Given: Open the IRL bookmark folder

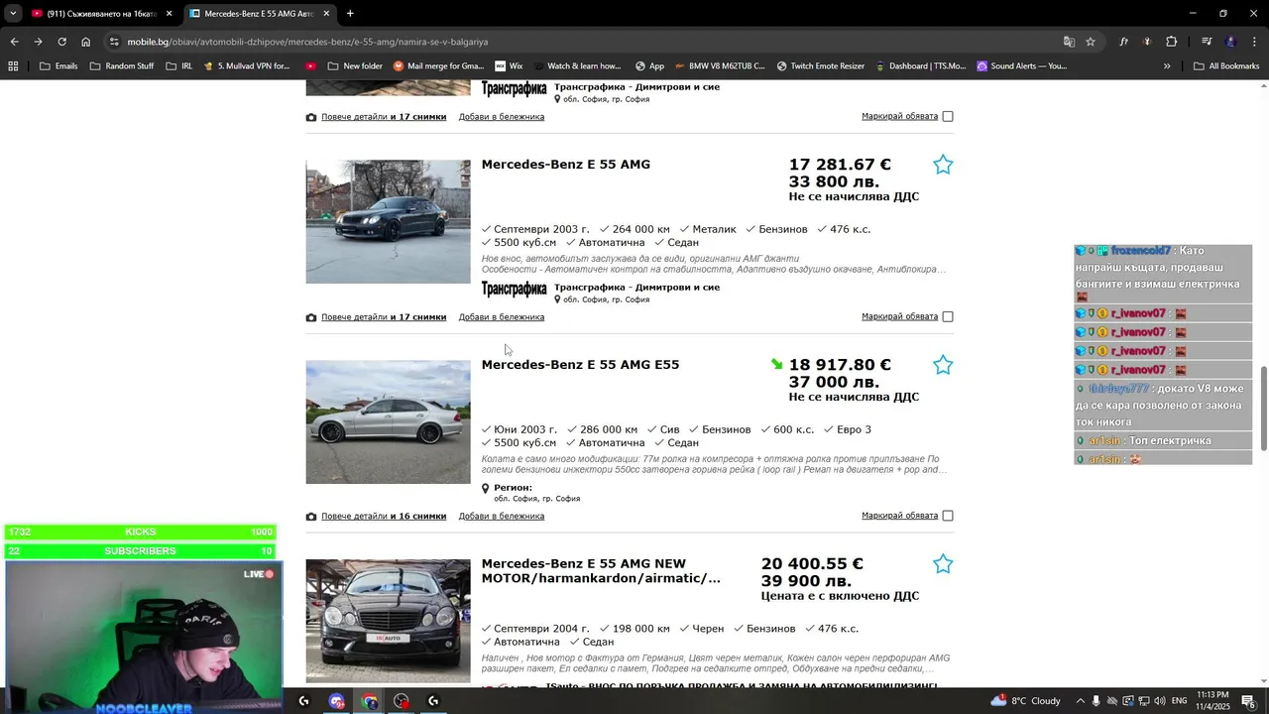Looking at the screenshot, I should [x=179, y=66].
